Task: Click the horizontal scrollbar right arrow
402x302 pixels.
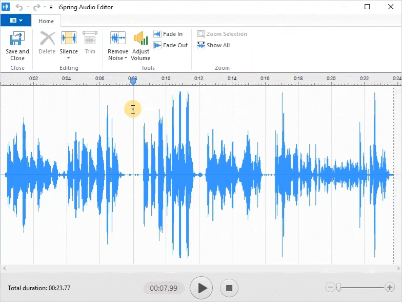Action: [x=398, y=269]
